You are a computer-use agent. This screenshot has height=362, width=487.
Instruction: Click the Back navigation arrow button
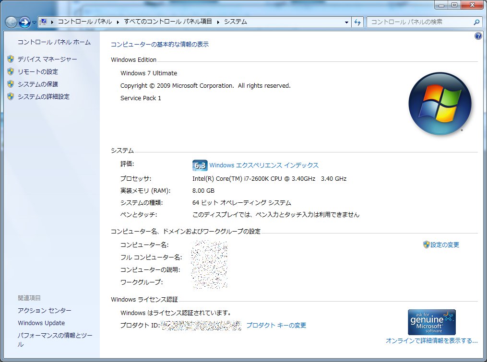11,22
